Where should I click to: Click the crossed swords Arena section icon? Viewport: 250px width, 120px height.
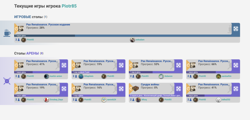click(7, 81)
